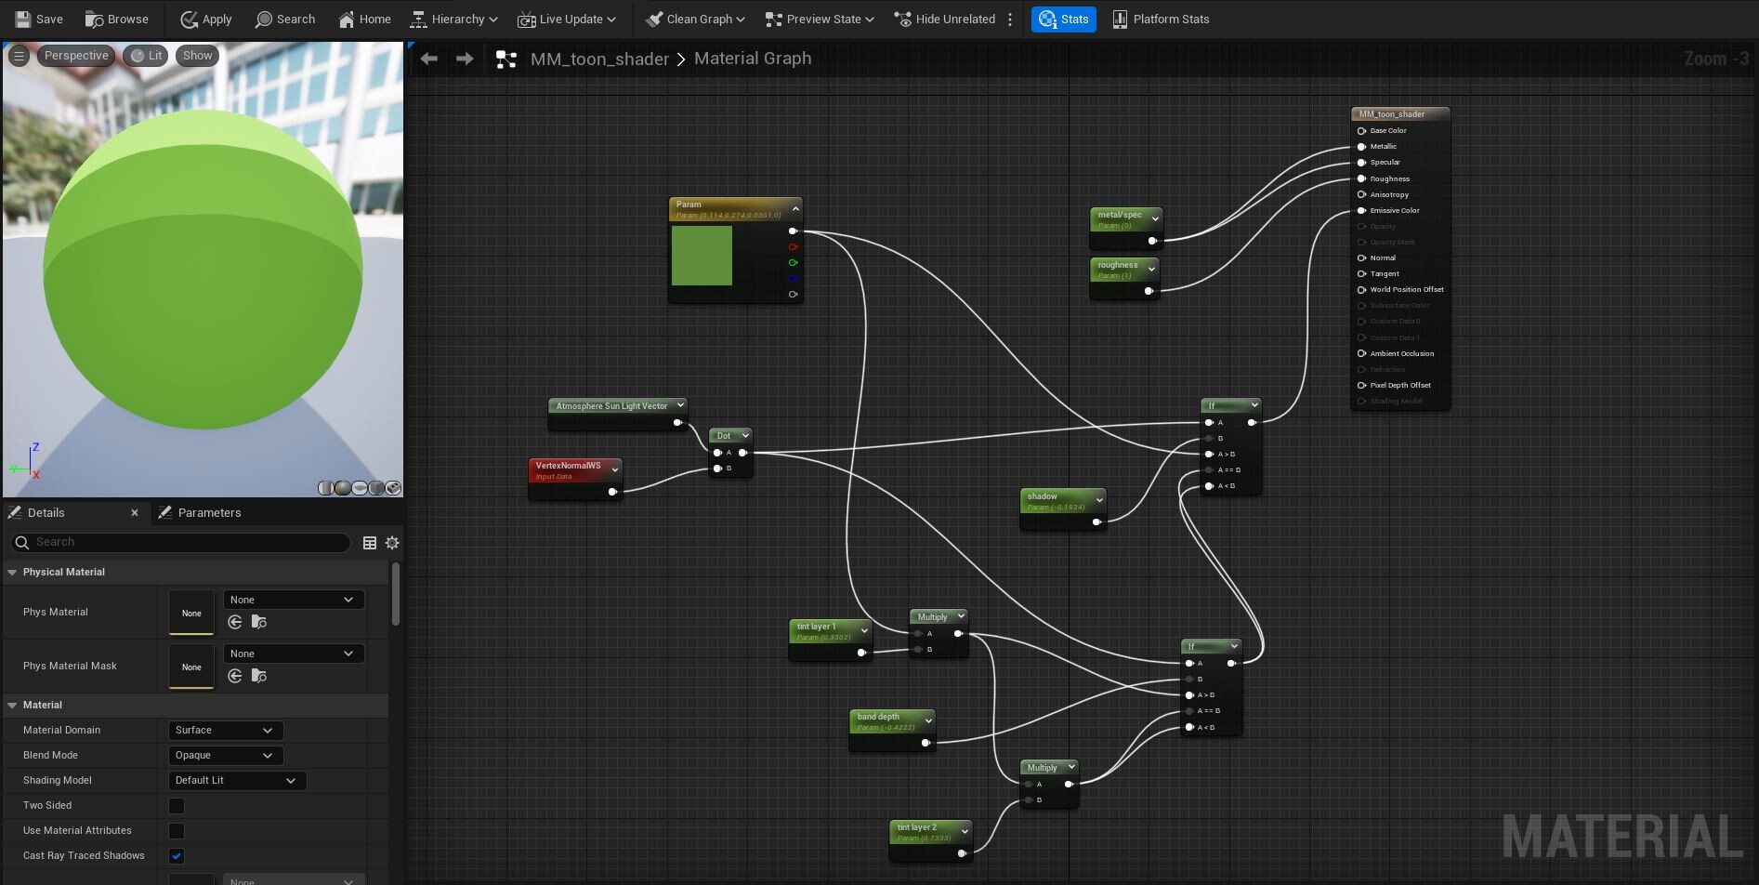Viewport: 1759px width, 885px height.
Task: Click the Apply toolbar button
Action: click(206, 19)
